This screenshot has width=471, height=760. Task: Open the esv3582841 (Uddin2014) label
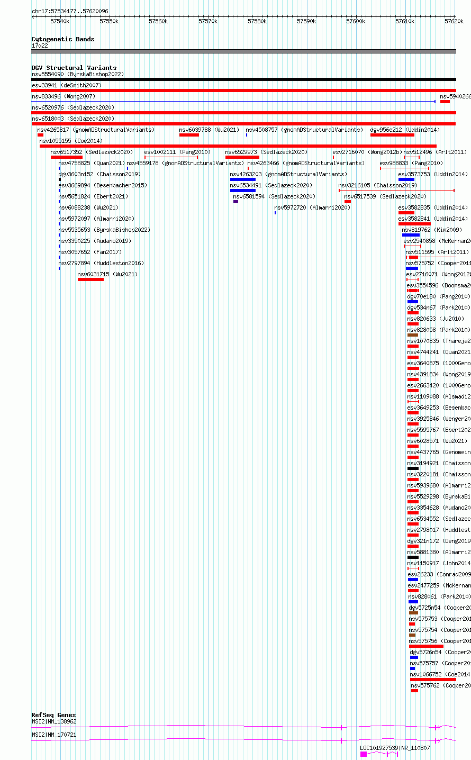[x=433, y=219]
